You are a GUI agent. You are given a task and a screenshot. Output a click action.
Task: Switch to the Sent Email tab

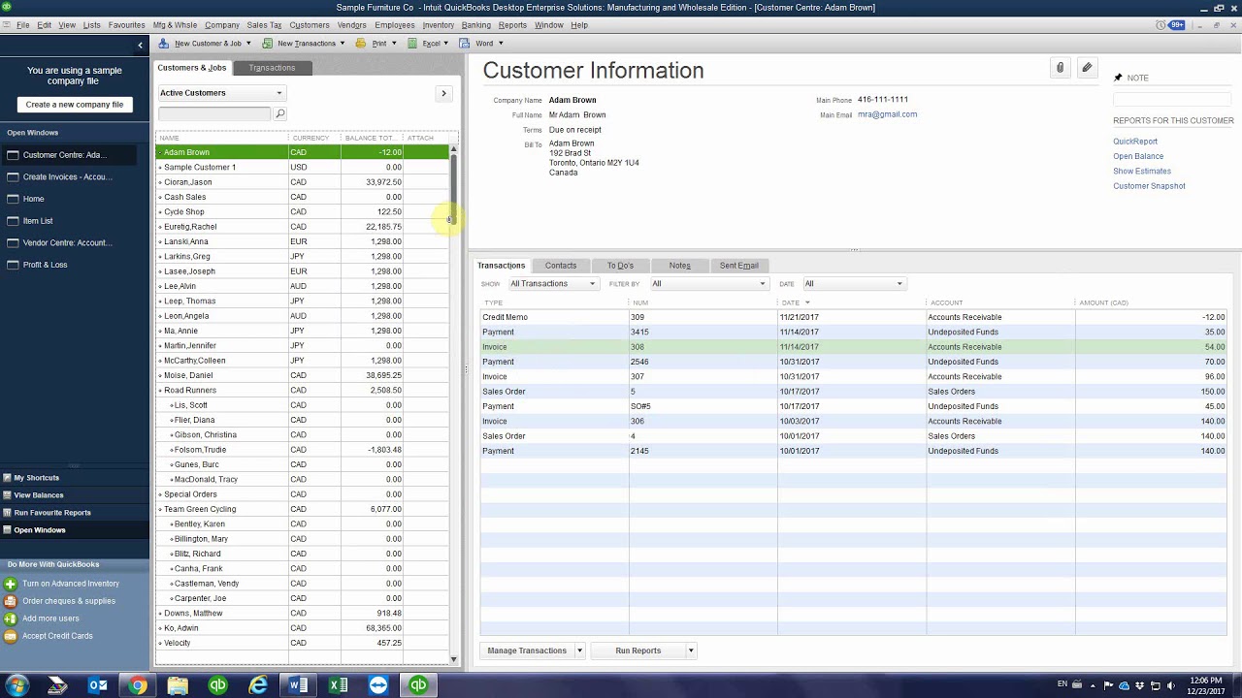[738, 265]
